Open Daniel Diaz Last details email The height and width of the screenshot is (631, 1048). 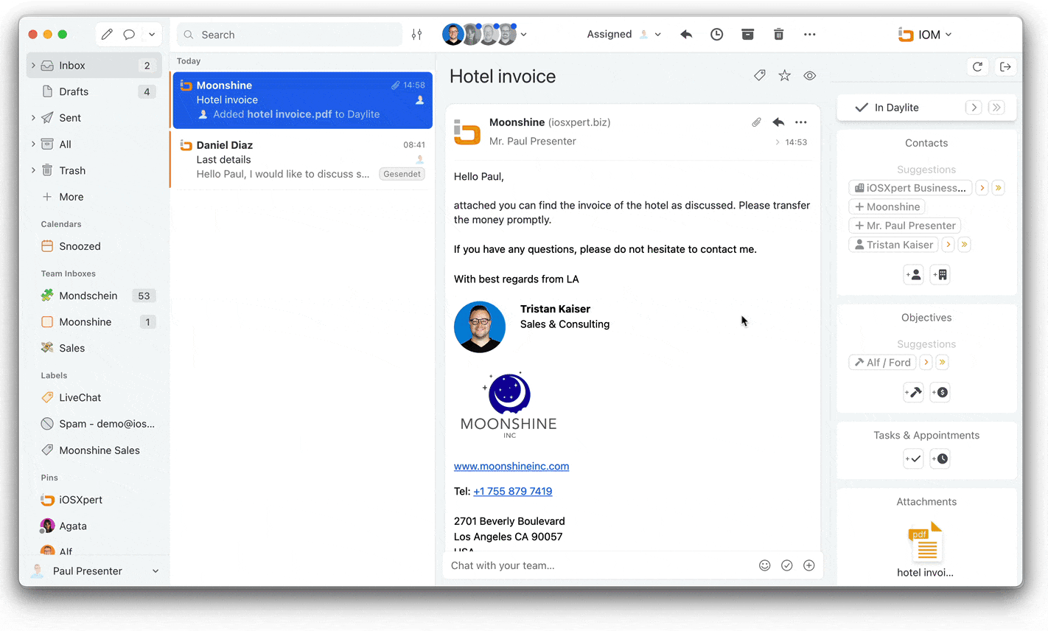tap(302, 159)
